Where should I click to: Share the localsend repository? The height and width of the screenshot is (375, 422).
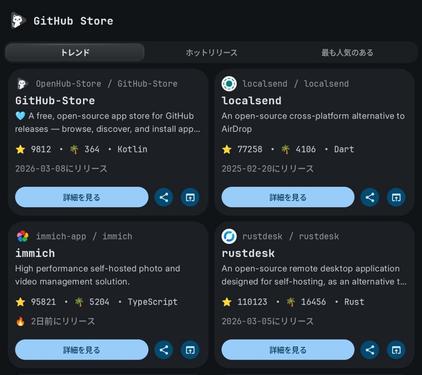click(370, 197)
